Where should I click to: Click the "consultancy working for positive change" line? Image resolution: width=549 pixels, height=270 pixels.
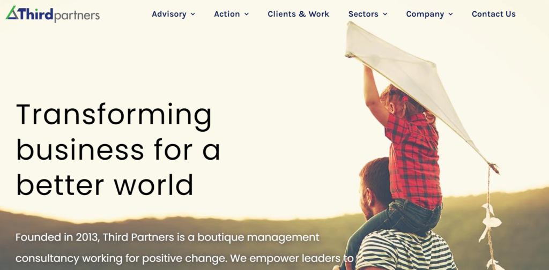(121, 259)
